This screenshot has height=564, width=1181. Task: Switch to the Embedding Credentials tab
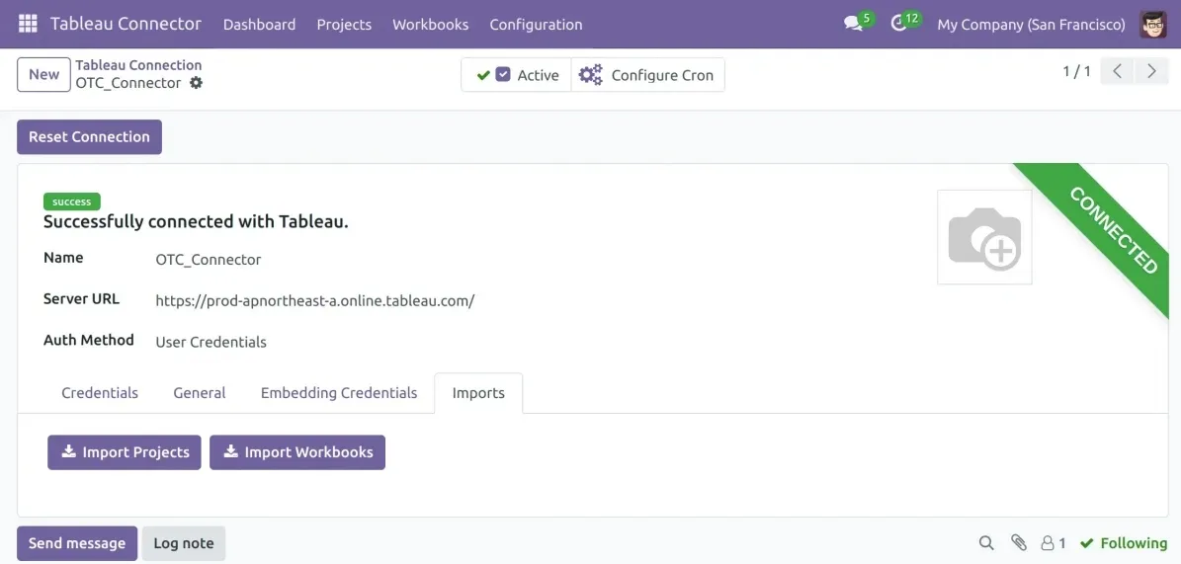(x=339, y=393)
